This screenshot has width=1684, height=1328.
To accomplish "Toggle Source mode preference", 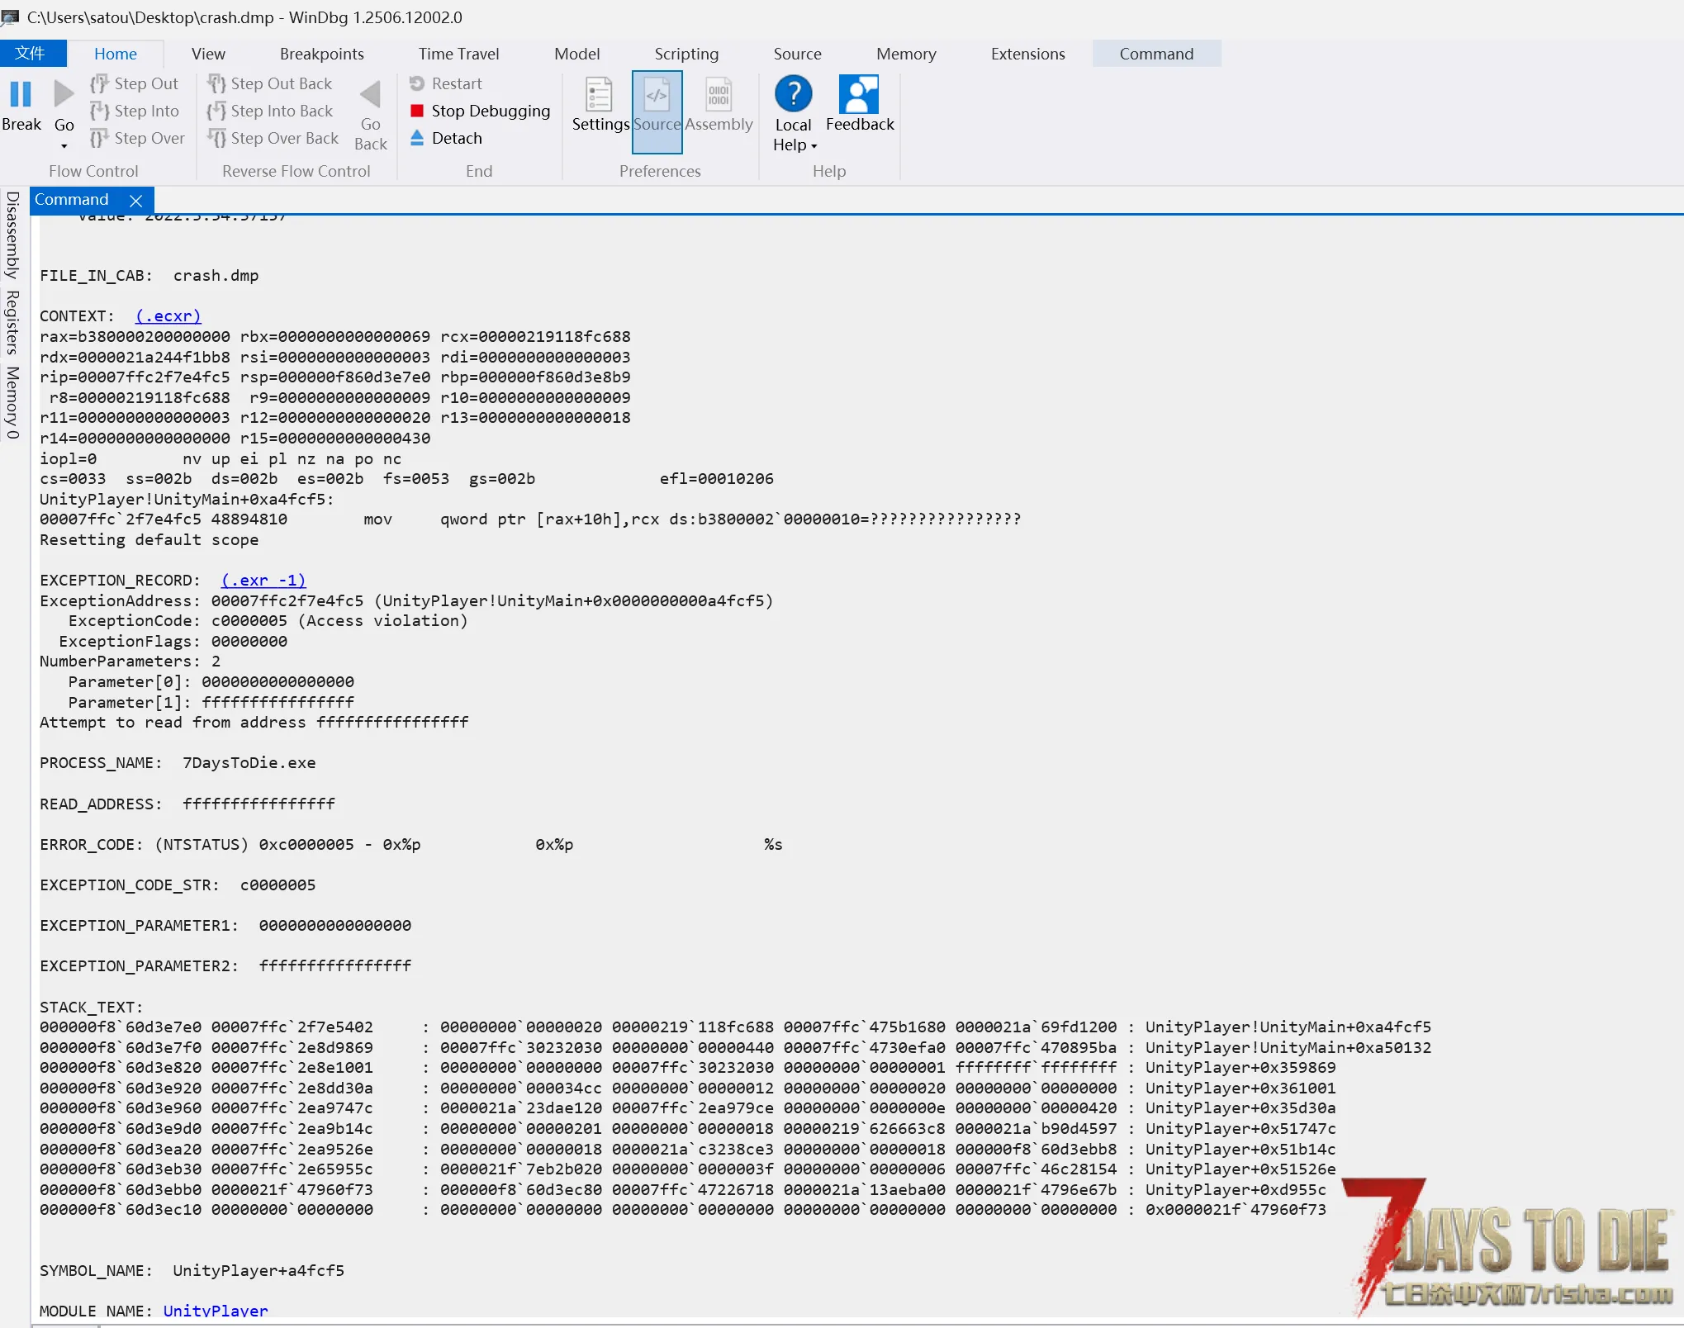I will point(657,111).
